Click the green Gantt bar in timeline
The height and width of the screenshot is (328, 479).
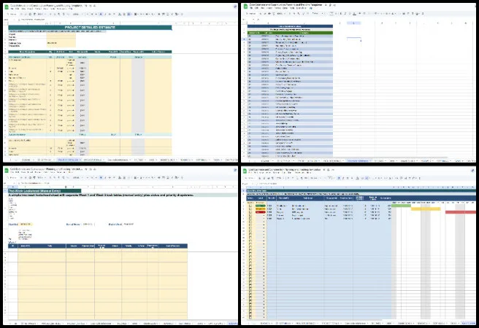400,206
